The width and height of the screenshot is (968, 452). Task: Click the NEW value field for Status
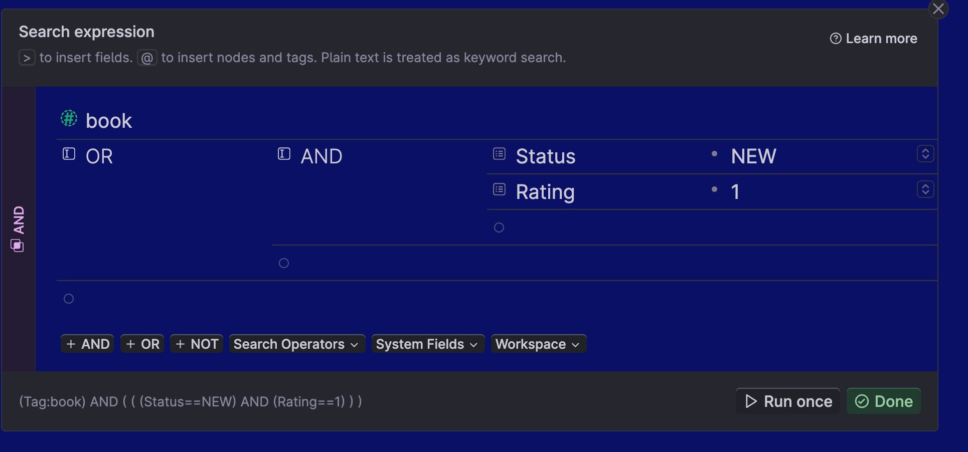(x=753, y=156)
